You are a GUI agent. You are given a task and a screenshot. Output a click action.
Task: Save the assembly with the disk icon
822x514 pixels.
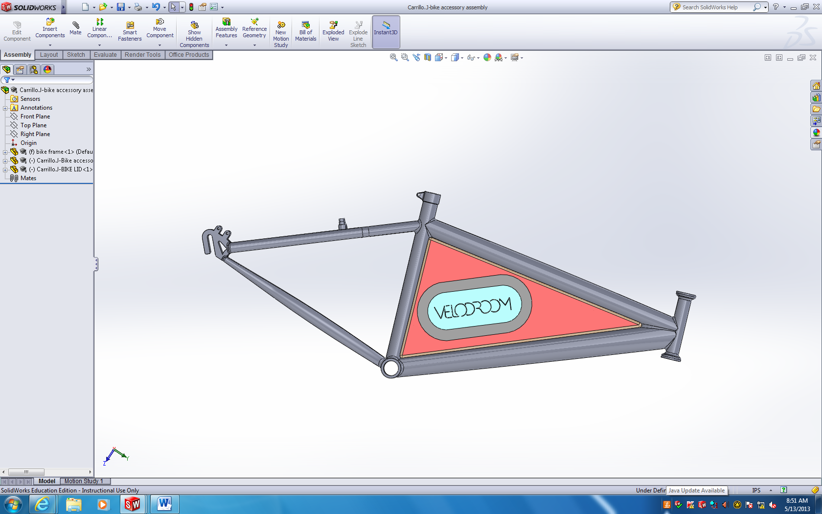click(121, 7)
